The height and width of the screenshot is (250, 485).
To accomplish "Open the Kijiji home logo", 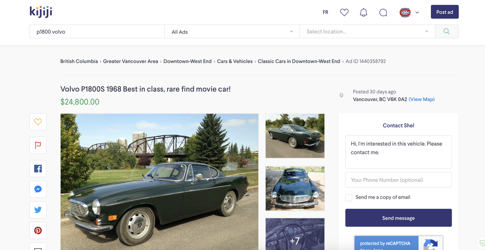I will pyautogui.click(x=41, y=12).
